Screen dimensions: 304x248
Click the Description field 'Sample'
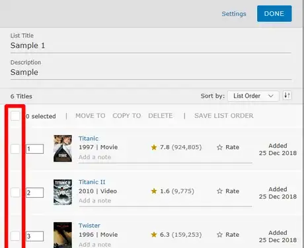[x=151, y=73]
